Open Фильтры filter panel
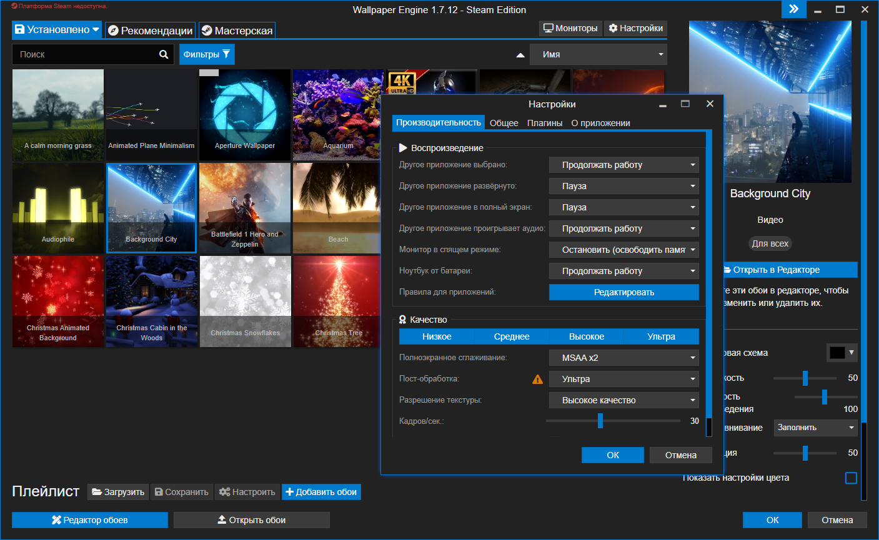Viewport: 879px width, 540px height. point(207,54)
